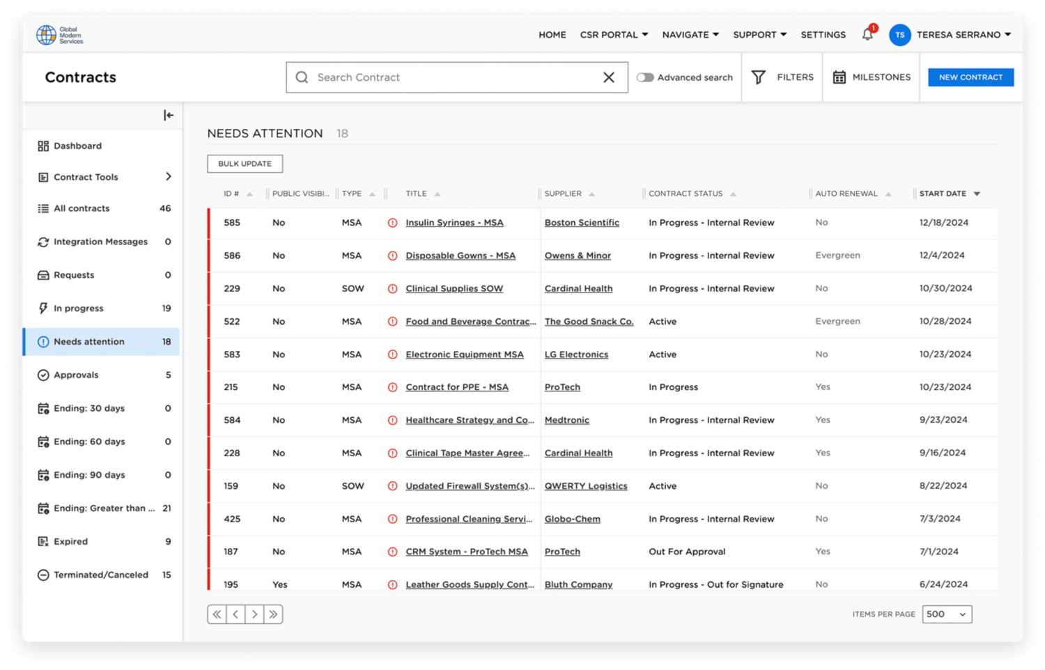This screenshot has width=1045, height=670.
Task: Open the LG Electronics supplier link
Action: [576, 355]
